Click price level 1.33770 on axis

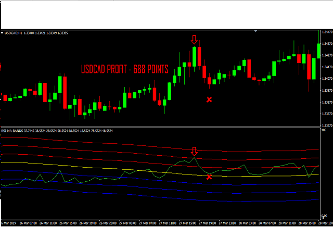[327, 114]
